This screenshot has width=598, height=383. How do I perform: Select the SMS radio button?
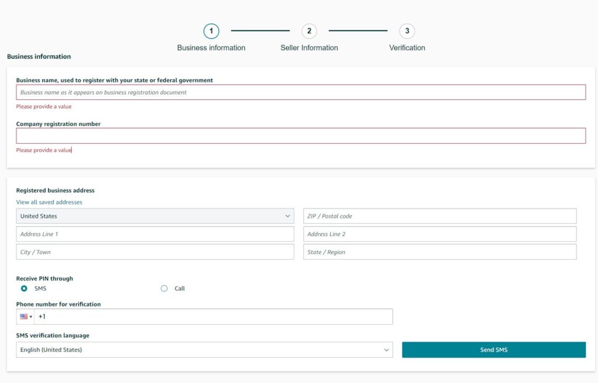tap(24, 288)
